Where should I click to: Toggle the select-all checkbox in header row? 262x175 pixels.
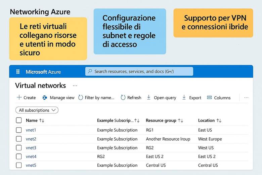pyautogui.click(x=19, y=120)
